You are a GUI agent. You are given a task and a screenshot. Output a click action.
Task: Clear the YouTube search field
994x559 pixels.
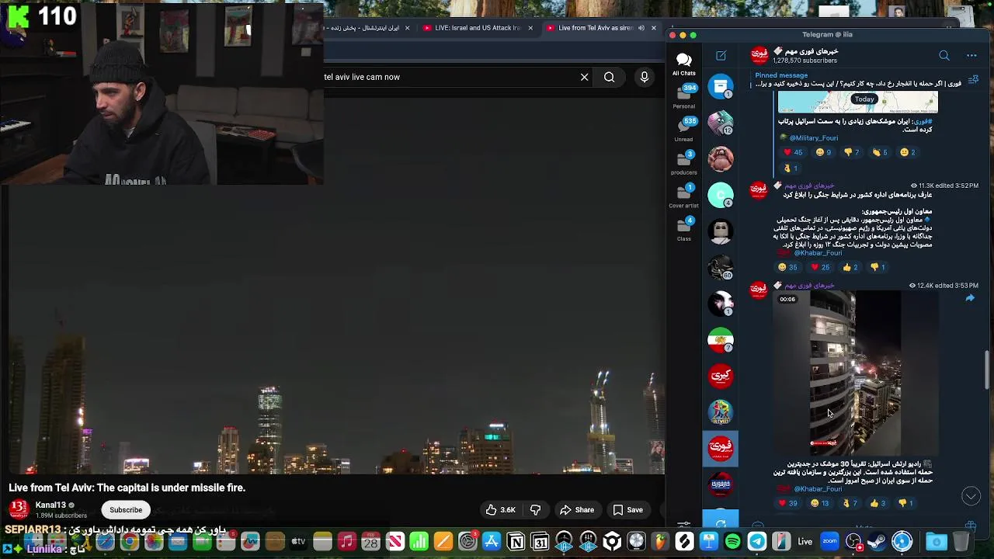pos(584,77)
